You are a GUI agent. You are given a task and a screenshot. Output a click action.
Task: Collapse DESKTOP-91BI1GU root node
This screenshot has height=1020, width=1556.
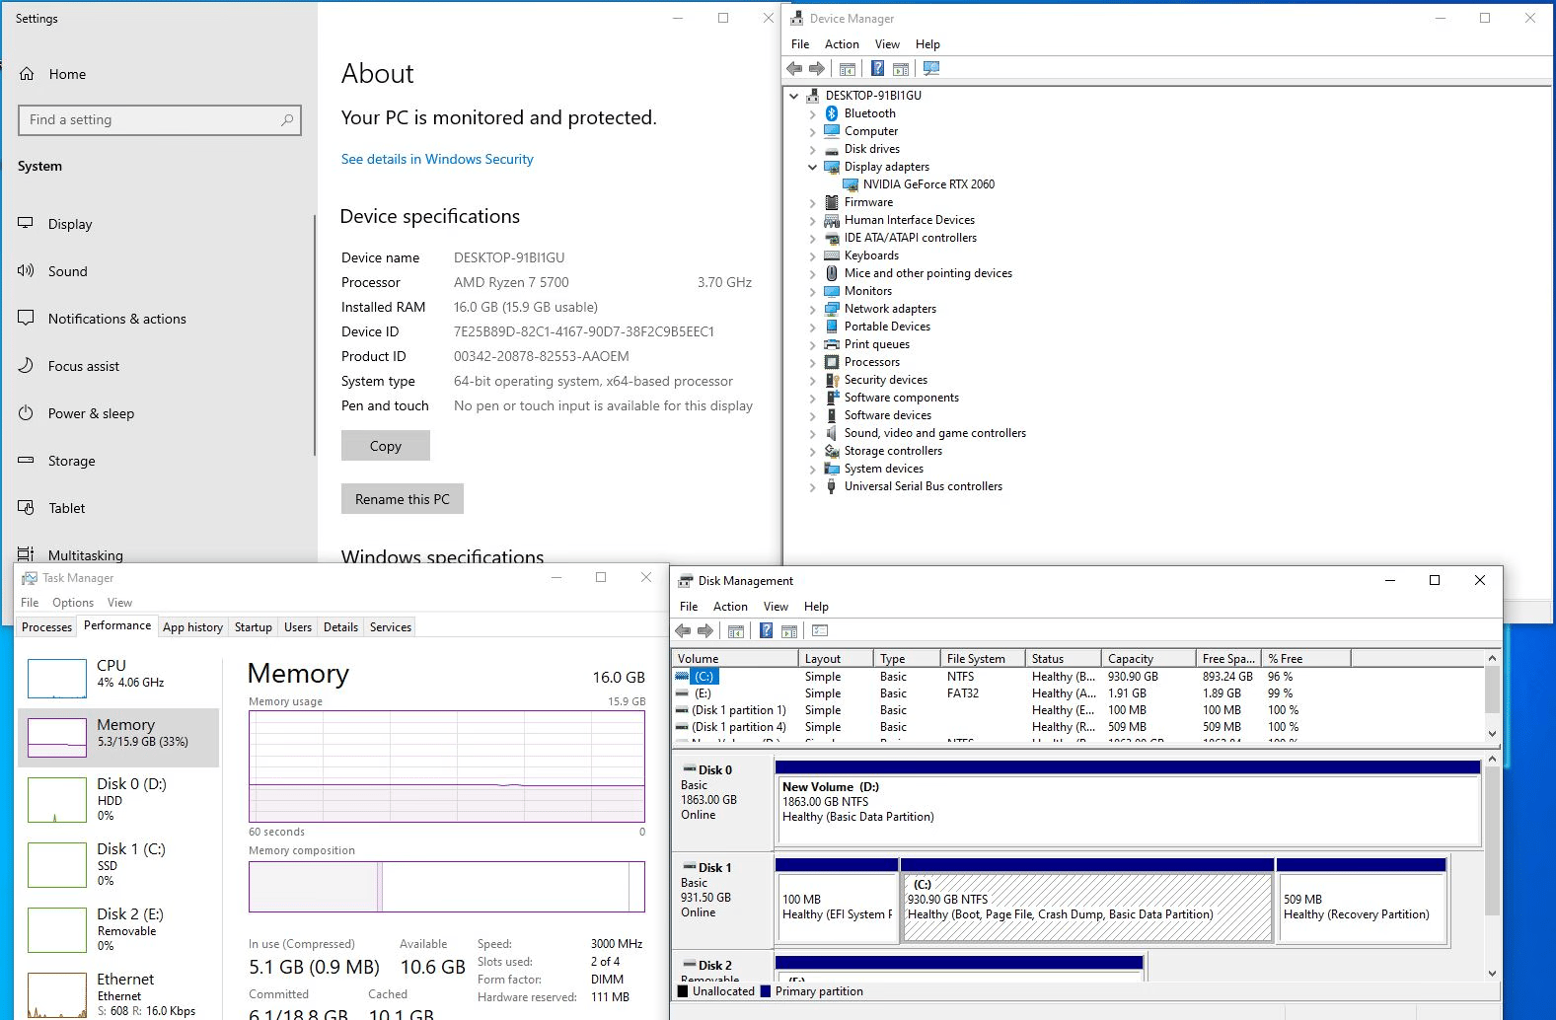794,97
